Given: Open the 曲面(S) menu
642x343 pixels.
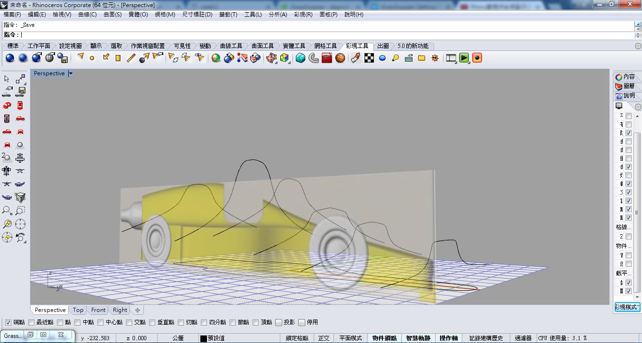Looking at the screenshot, I should (x=112, y=15).
